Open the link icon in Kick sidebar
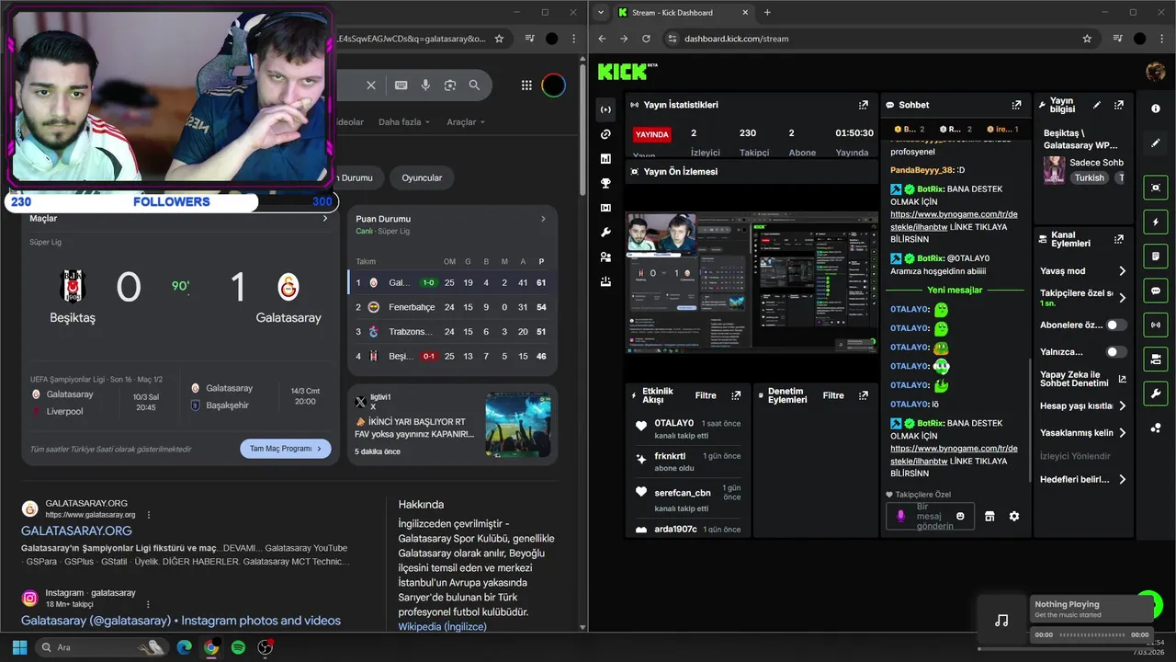 pos(605,134)
